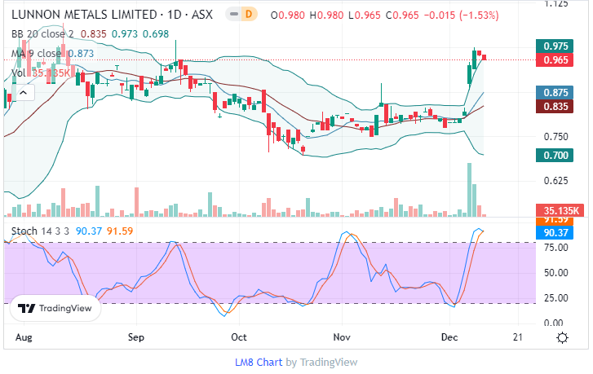Screen dimensions: 593x374
Task: Click the Nov marker on time axis
Action: (341, 337)
